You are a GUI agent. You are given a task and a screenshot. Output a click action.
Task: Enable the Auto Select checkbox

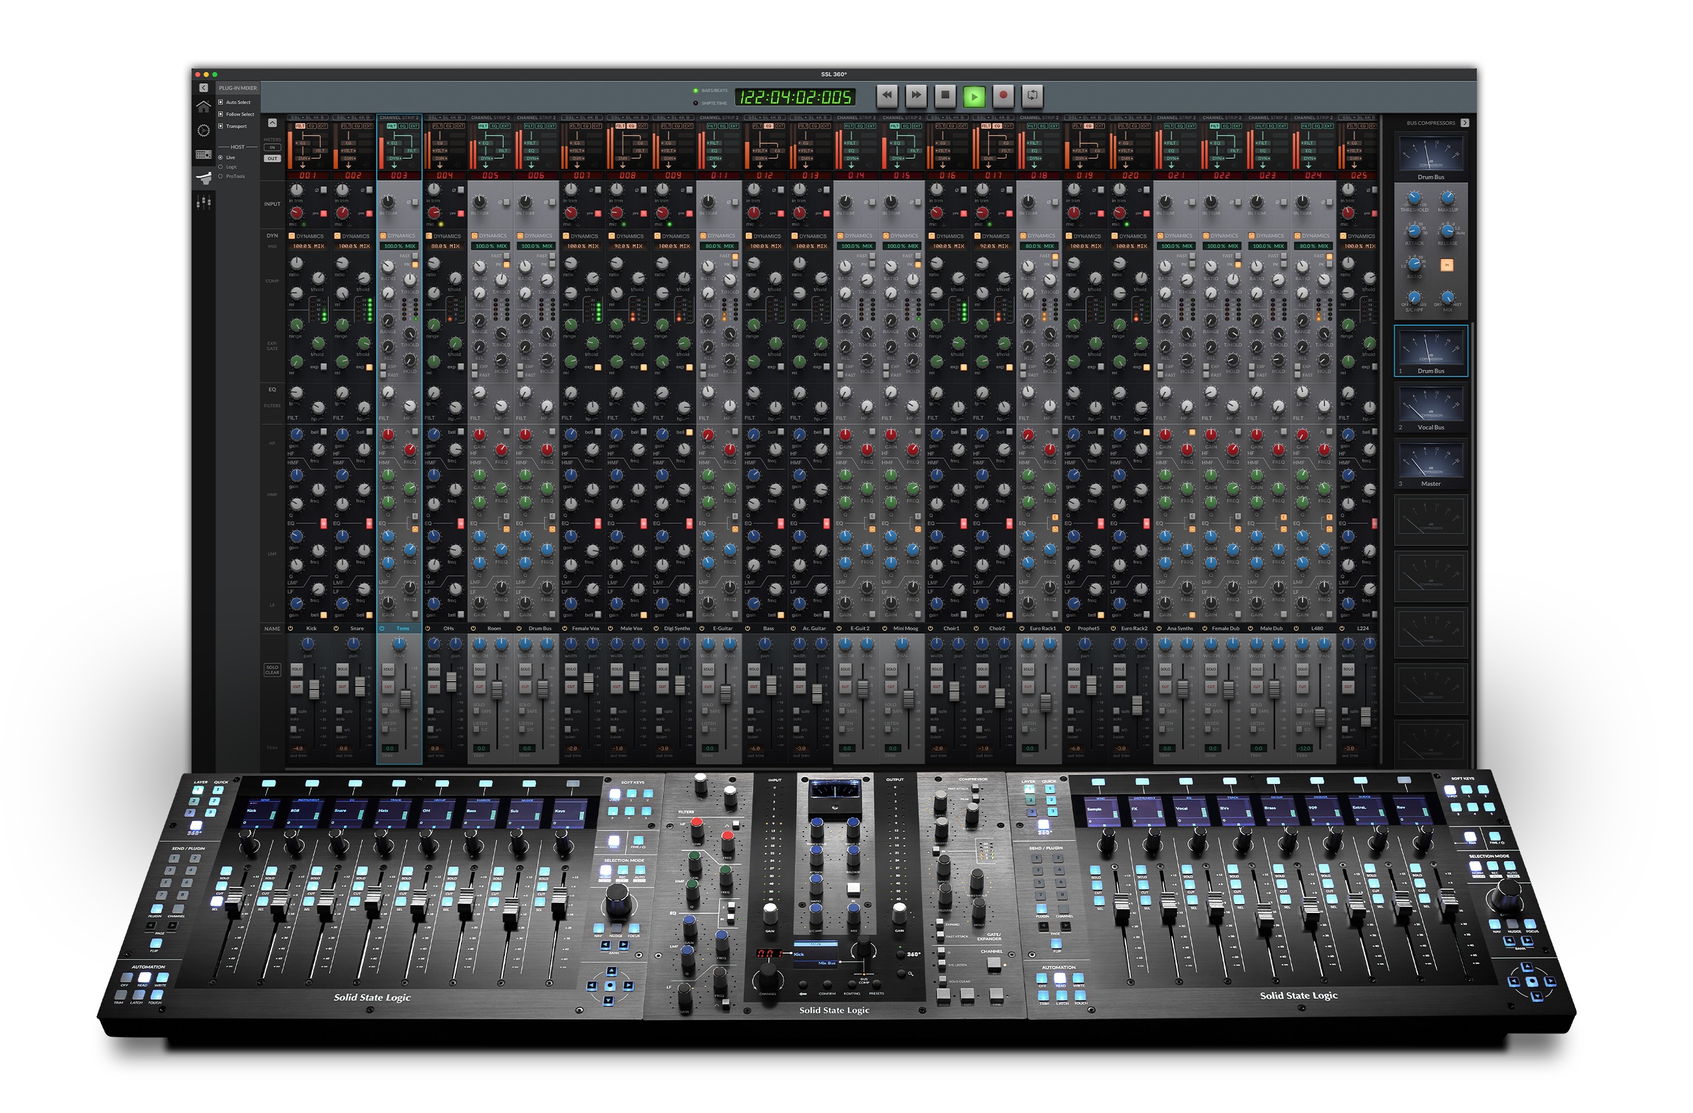220,102
